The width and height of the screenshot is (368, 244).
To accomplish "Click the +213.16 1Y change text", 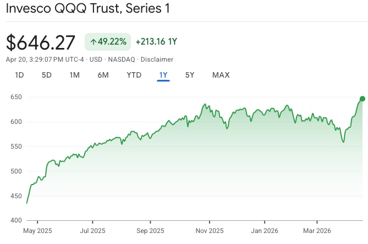I will point(157,42).
